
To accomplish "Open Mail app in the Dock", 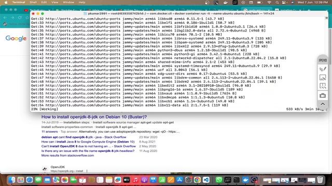I will pyautogui.click(x=47, y=180).
